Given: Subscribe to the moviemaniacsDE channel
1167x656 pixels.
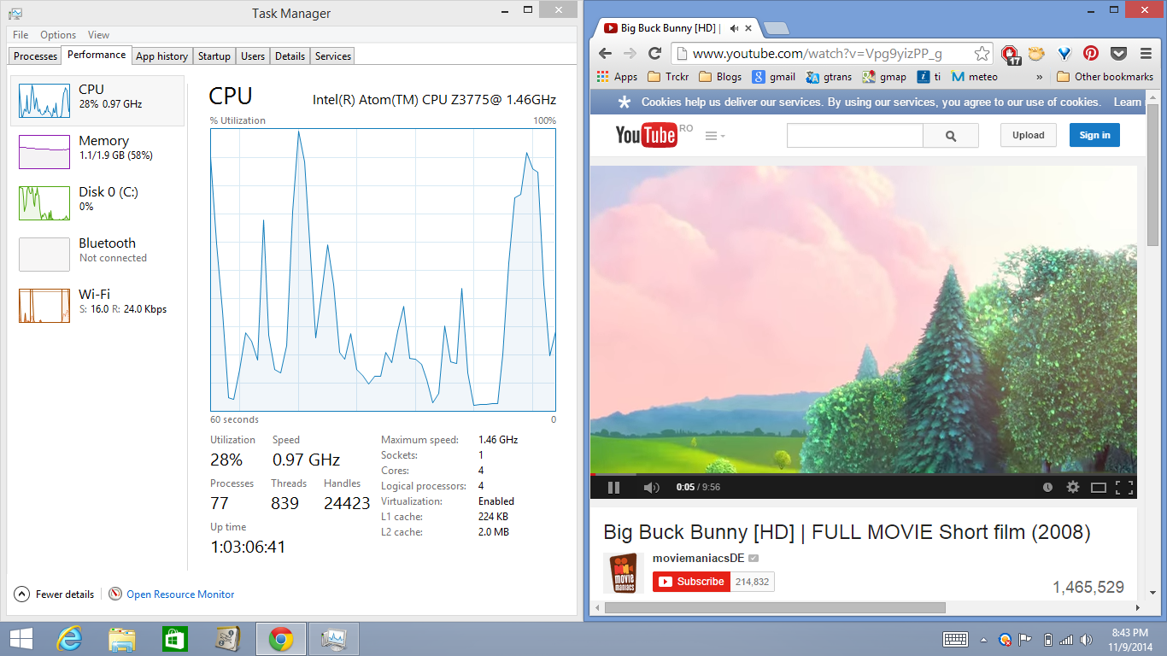Looking at the screenshot, I should (692, 582).
